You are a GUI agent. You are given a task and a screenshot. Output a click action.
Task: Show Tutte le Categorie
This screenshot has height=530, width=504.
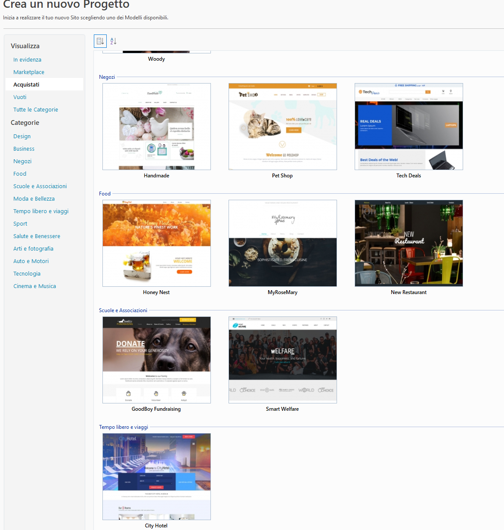(36, 110)
